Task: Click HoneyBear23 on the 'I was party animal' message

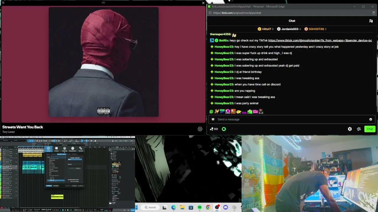Action: tap(224, 103)
